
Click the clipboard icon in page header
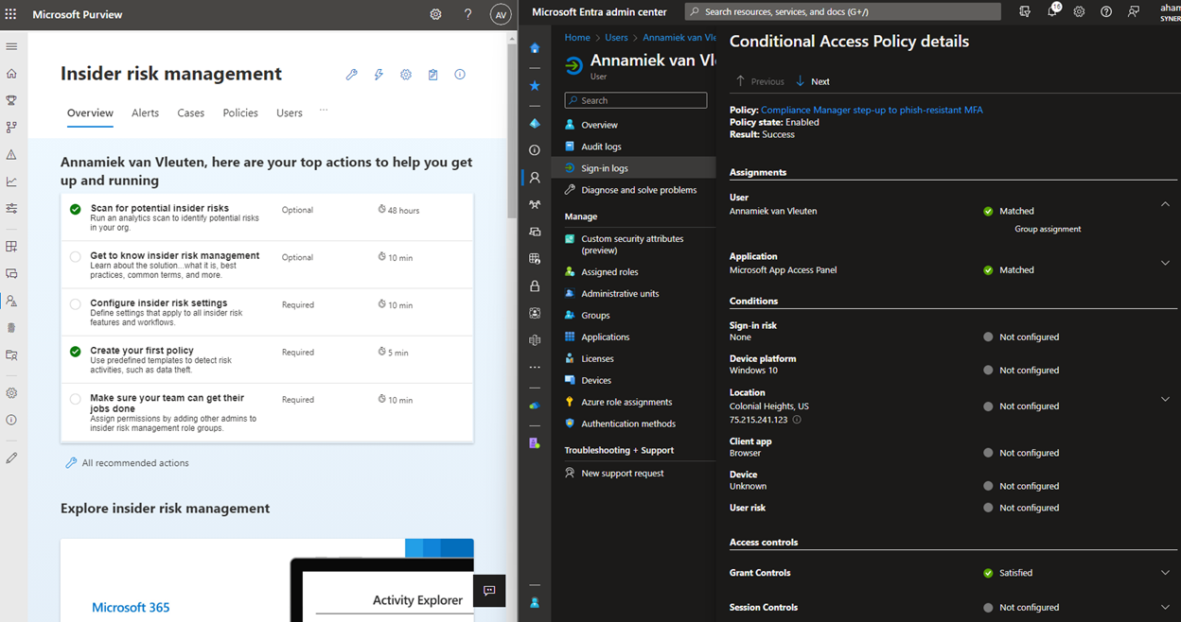[x=432, y=75]
